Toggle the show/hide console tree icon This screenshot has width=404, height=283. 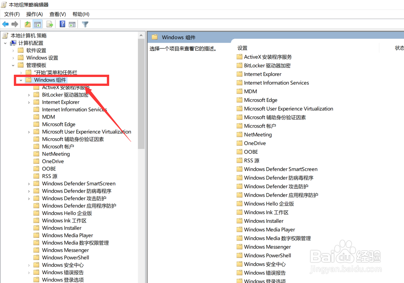pos(38,24)
